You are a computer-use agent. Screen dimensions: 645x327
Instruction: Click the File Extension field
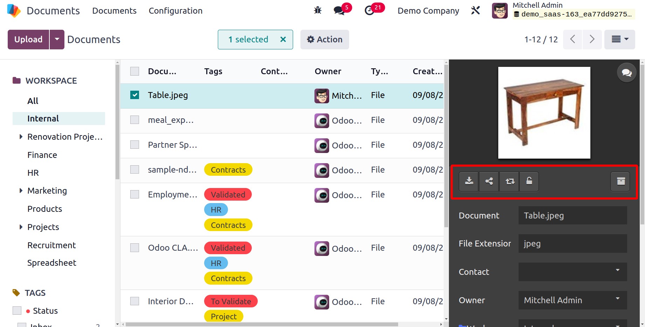573,244
